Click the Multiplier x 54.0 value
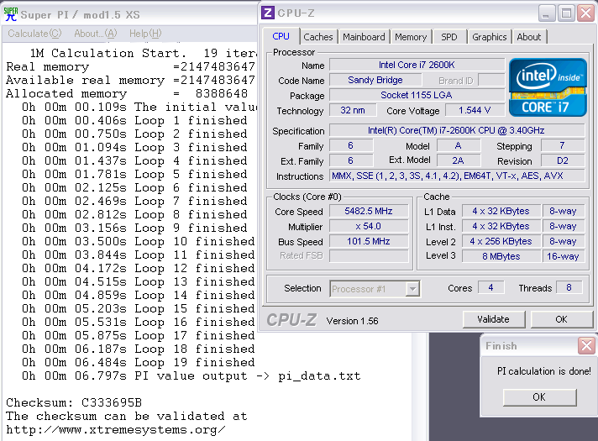The image size is (598, 441). coord(369,226)
